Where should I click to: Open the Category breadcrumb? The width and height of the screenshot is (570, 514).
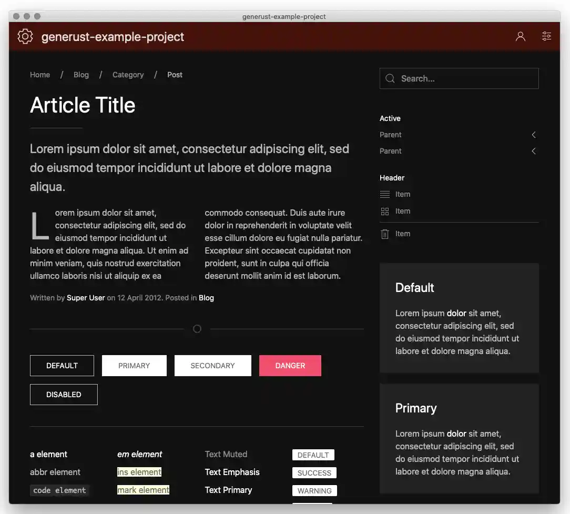[128, 75]
